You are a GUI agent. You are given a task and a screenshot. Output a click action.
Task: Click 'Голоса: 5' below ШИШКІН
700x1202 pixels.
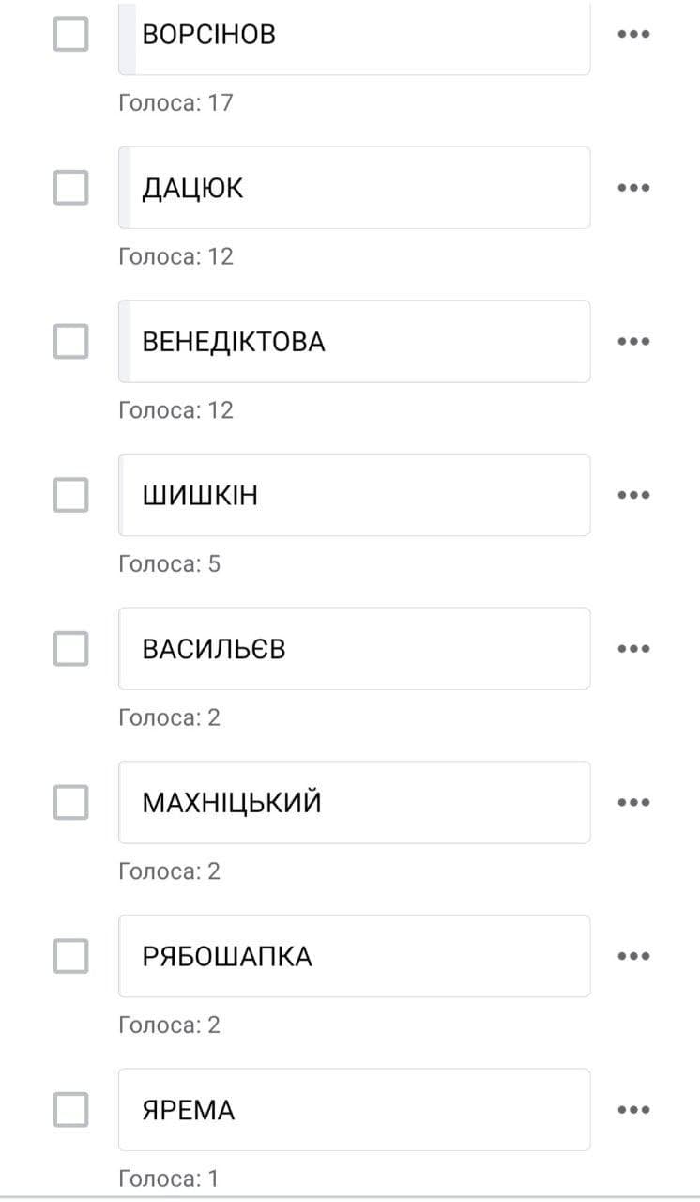click(169, 563)
